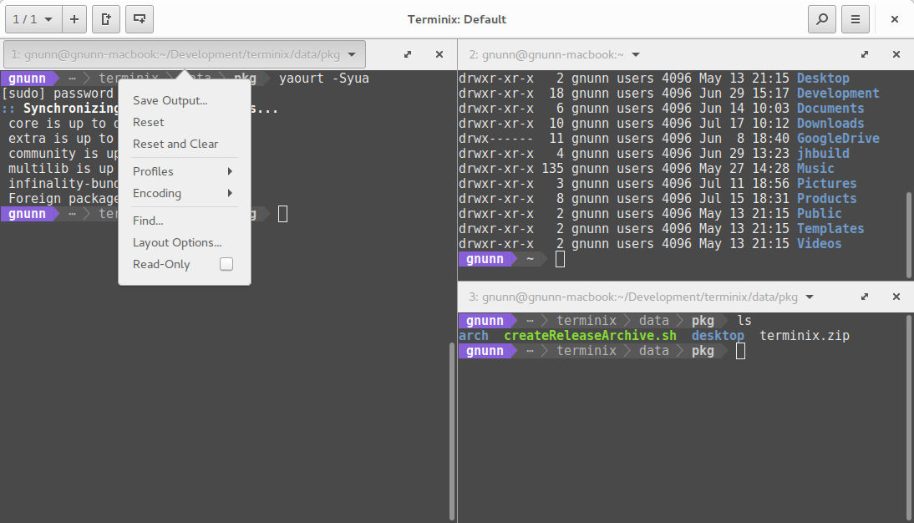This screenshot has height=523, width=914.
Task: Open a new terminal session via document icon
Action: pyautogui.click(x=105, y=18)
